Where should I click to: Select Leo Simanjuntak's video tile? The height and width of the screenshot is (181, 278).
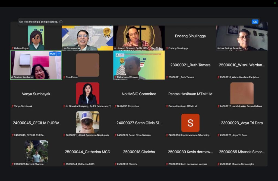pos(87,38)
